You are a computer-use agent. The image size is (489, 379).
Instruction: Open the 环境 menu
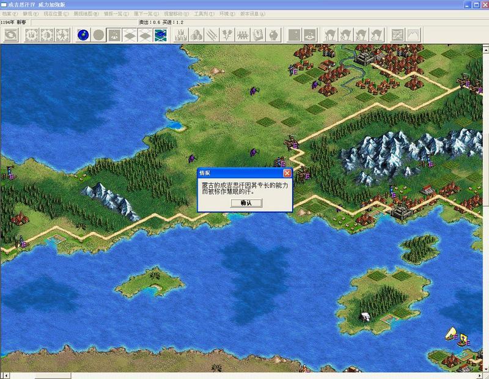[x=227, y=14]
